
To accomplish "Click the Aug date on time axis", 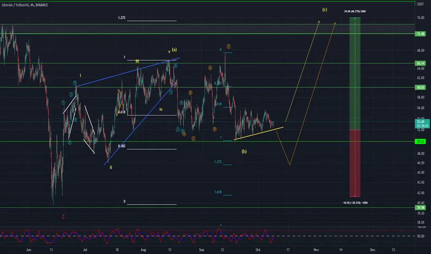I will [x=143, y=249].
